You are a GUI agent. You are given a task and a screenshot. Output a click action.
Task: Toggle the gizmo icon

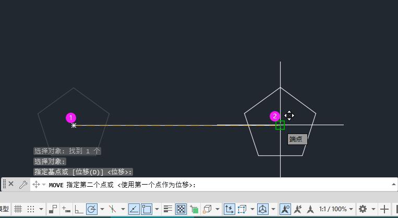(x=263, y=209)
